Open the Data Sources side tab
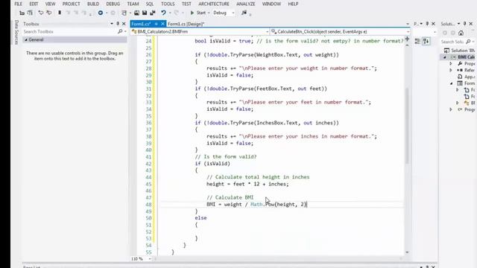477x268 pixels. 16,32
